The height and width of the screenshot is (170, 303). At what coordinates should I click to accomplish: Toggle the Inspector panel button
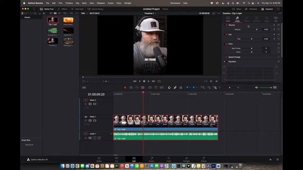[267, 9]
